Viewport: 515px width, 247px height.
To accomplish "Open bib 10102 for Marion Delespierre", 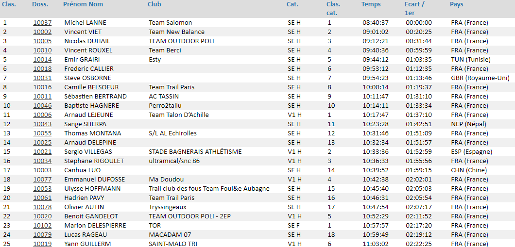I will 42,225.
